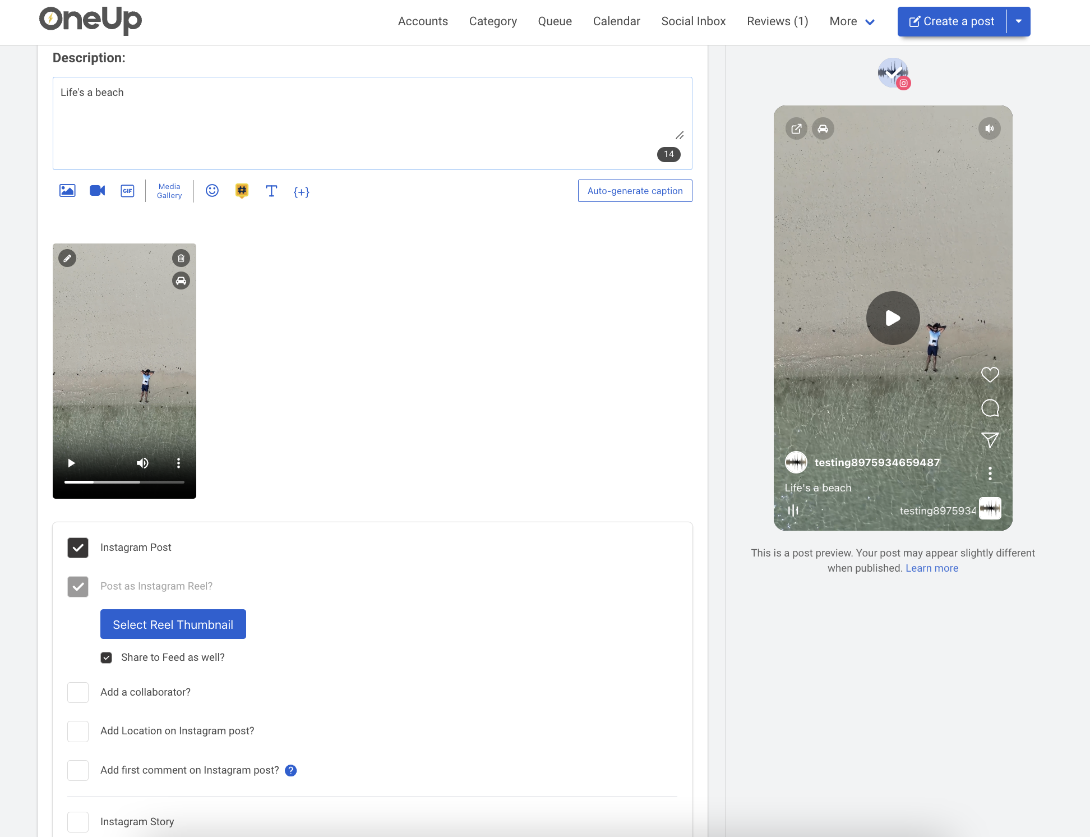Viewport: 1090px width, 837px height.
Task: Uncheck the Instagram Post checkbox
Action: coord(78,548)
